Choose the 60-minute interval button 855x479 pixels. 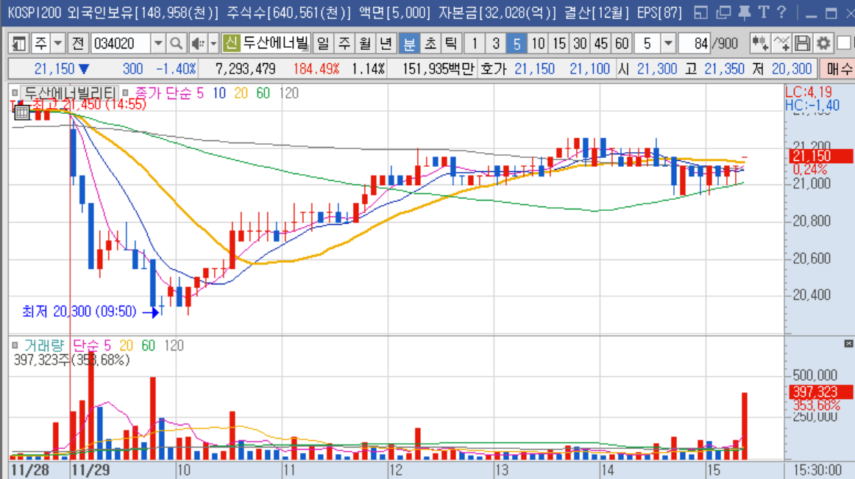pyautogui.click(x=622, y=43)
